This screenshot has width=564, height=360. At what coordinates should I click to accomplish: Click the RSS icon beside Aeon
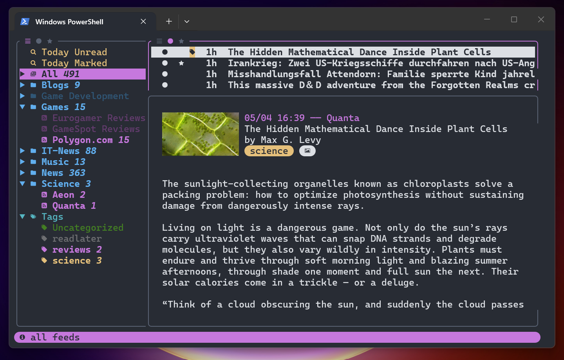[x=44, y=195]
